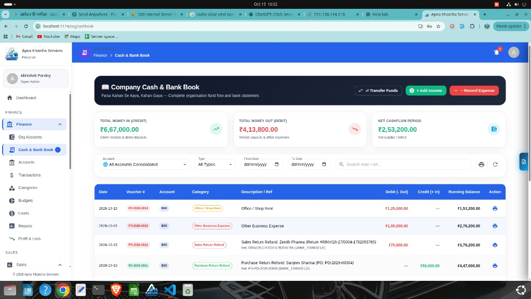This screenshot has width=531, height=299.
Task: Click the Transfer Funds button
Action: pos(378,90)
